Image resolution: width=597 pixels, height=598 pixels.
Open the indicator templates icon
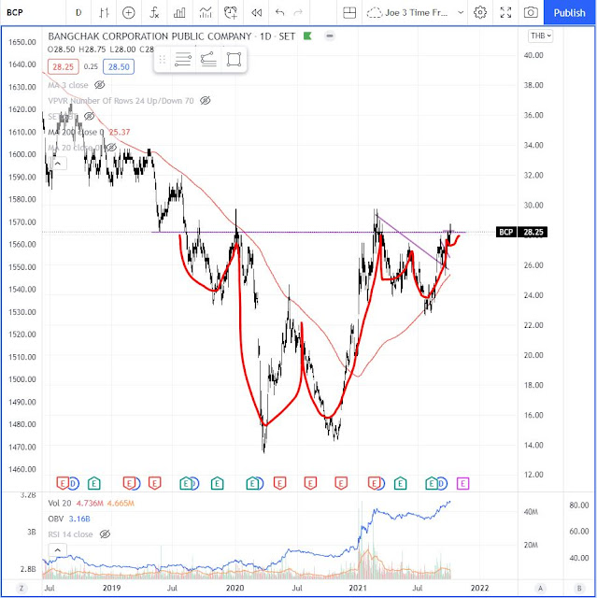tap(206, 13)
